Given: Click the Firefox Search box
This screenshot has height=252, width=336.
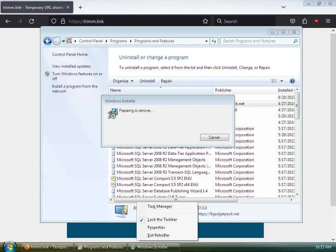Looking at the screenshot, I should point(245,21).
